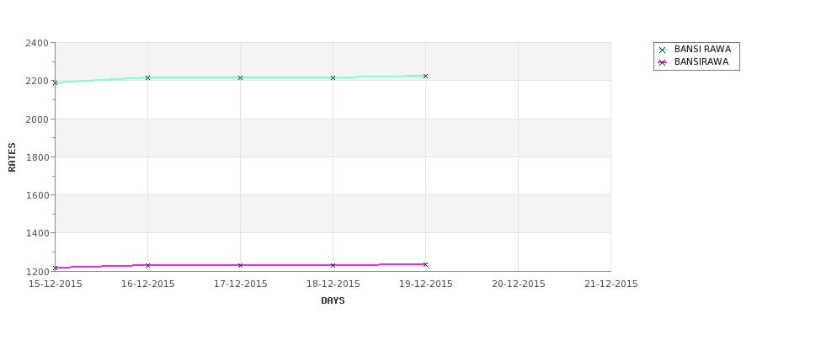
Task: Click BANSIRAWA data point at 16-12-2015
Action: (x=147, y=266)
